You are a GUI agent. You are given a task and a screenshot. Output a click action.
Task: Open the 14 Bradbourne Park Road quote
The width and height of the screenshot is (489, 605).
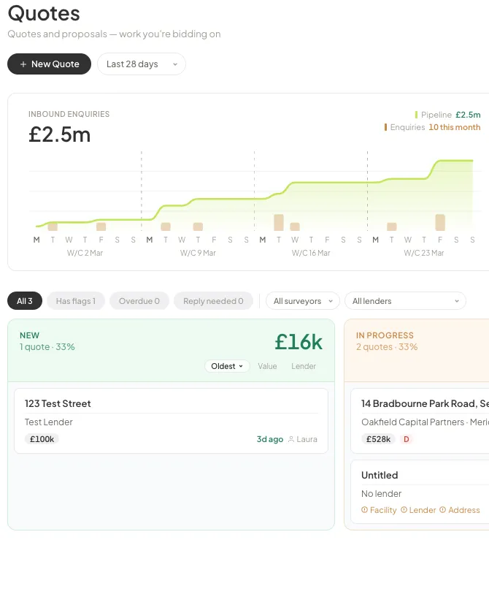click(x=420, y=421)
